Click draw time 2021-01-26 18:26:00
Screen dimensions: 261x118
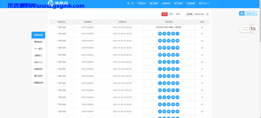[x=122, y=104]
